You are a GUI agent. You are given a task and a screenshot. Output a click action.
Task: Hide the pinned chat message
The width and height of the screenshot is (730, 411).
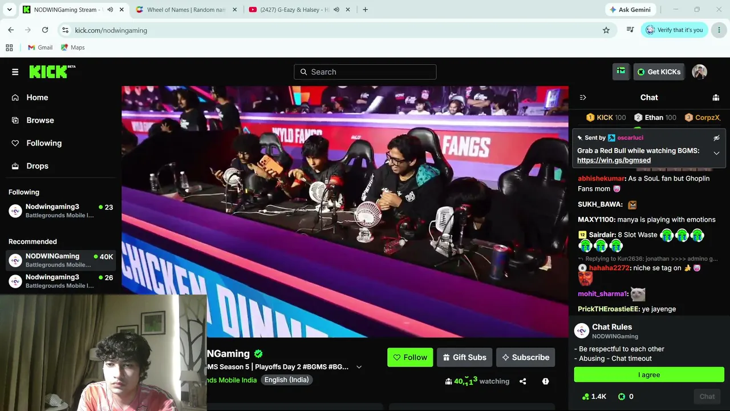click(716, 138)
